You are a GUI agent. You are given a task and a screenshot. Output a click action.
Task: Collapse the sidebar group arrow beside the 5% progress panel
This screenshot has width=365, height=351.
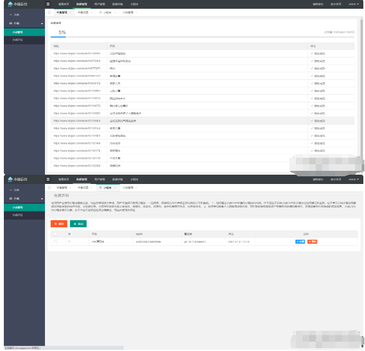42,24
